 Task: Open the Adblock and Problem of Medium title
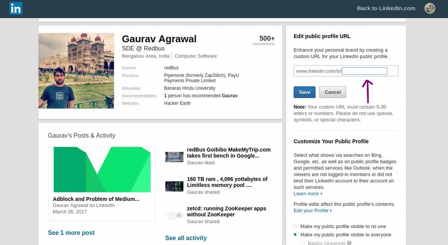[x=96, y=199]
